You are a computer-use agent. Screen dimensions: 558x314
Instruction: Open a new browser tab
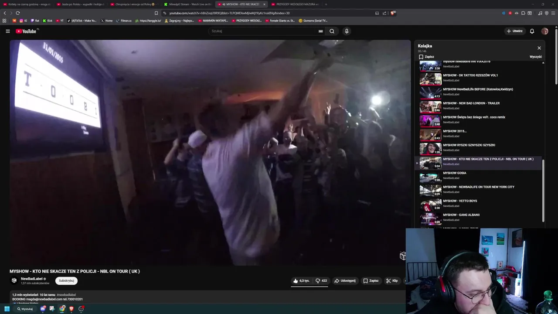[x=326, y=4]
